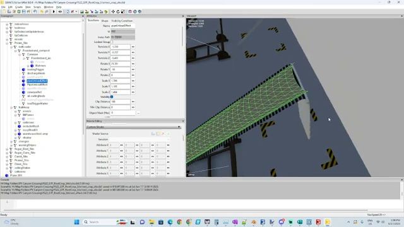Click the Clip Distance stepper arrows
This screenshot has width=404, height=227.
pyautogui.click(x=133, y=102)
